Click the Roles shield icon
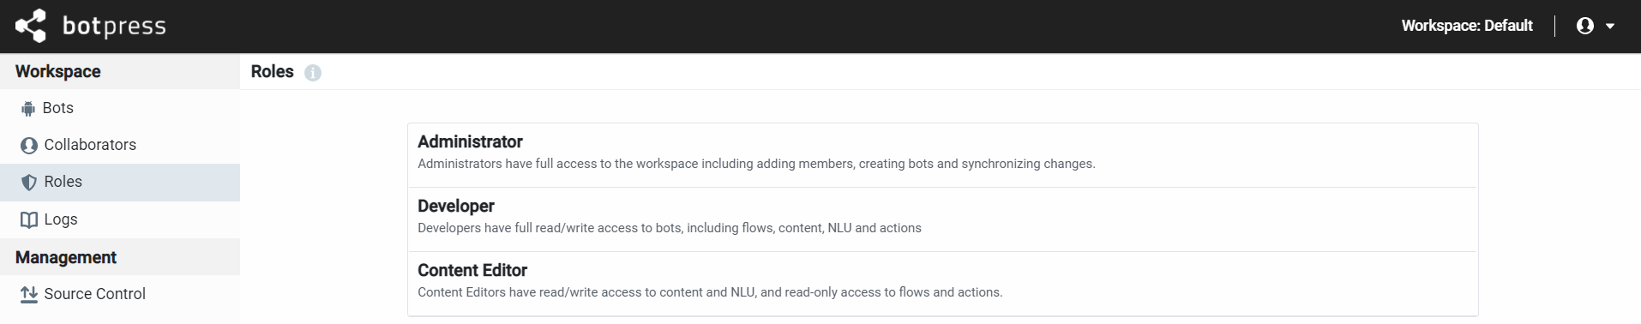Image resolution: width=1641 pixels, height=324 pixels. [29, 183]
